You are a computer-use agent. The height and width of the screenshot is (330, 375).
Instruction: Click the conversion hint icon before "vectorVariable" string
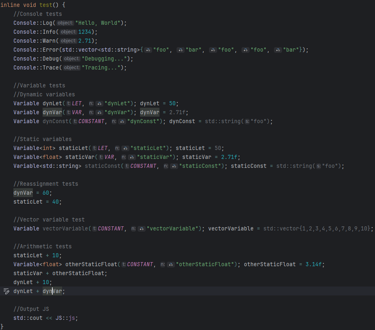pos(142,228)
